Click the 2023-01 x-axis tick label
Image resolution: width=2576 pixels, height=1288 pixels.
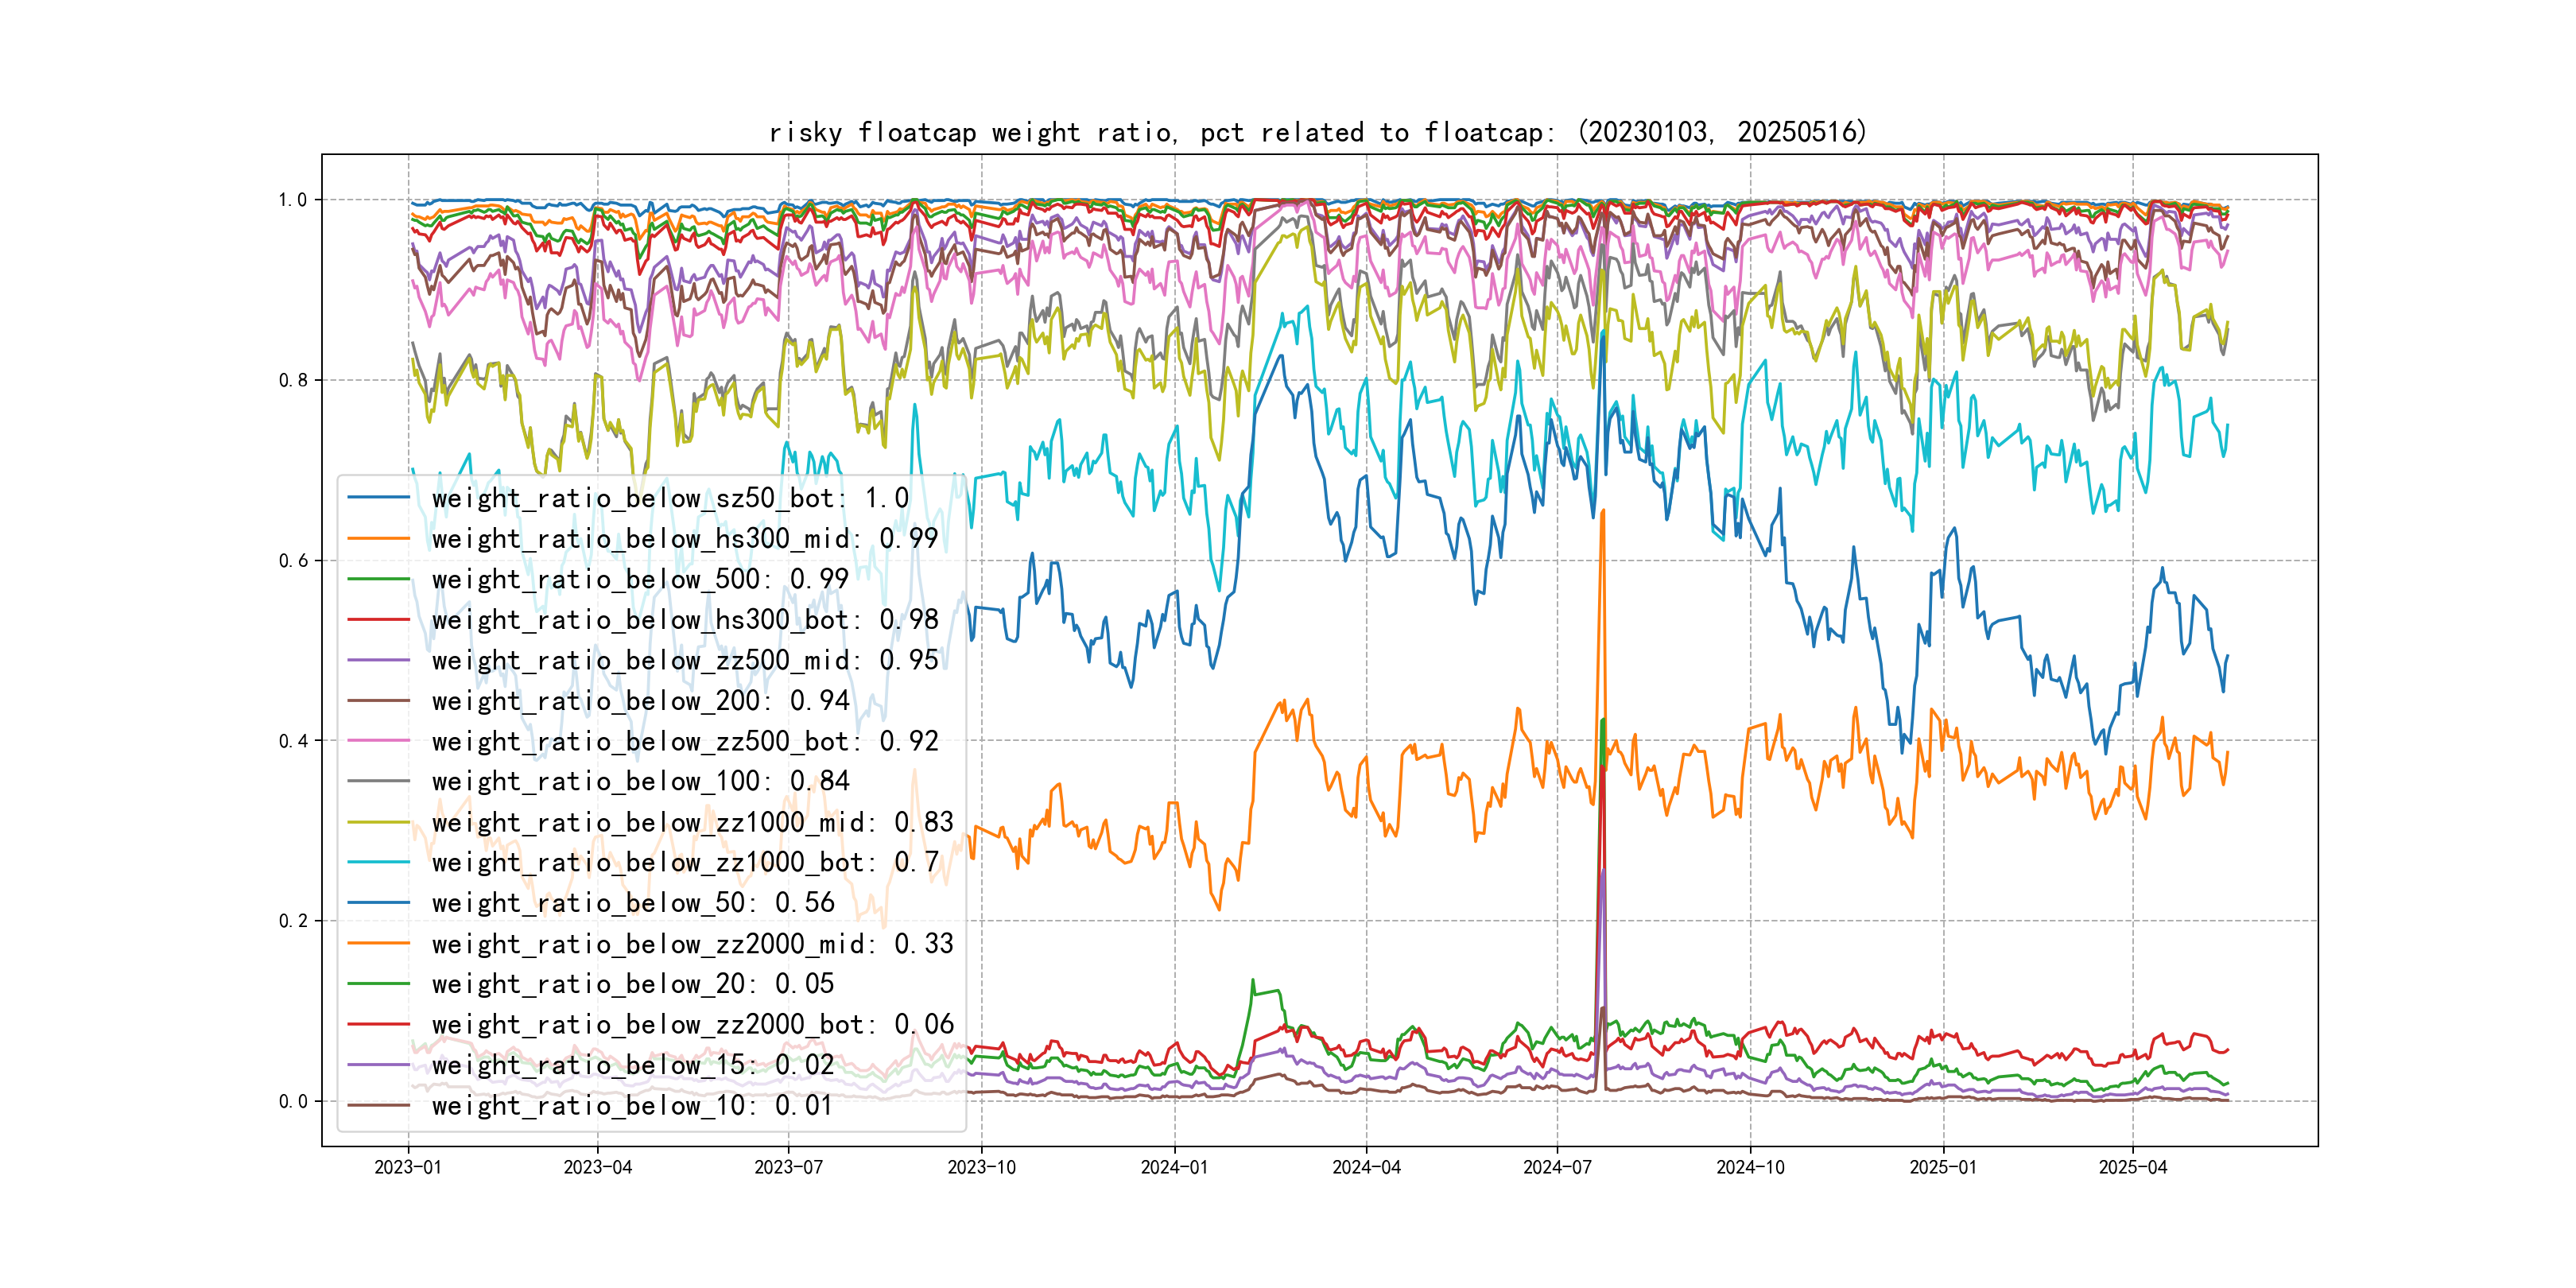tap(407, 1167)
